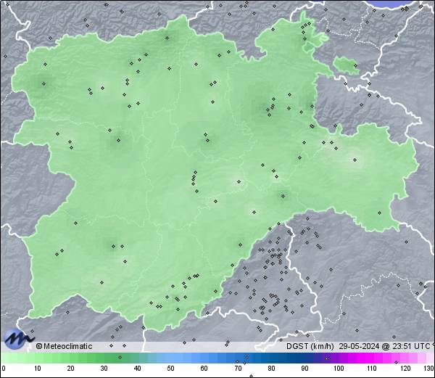Click the pale light spot in eastern green region
This screenshot has height=378, width=435.
[354, 161]
